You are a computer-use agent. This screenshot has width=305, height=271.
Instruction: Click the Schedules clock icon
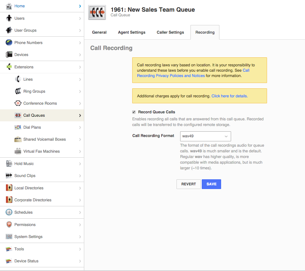click(9, 212)
